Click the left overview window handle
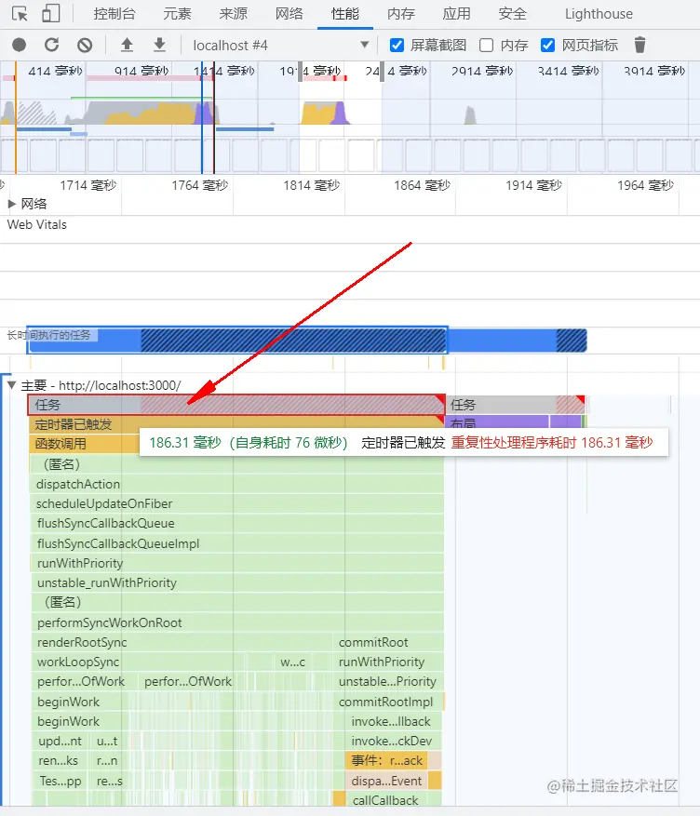Viewport: 700px width, 816px height. point(300,72)
